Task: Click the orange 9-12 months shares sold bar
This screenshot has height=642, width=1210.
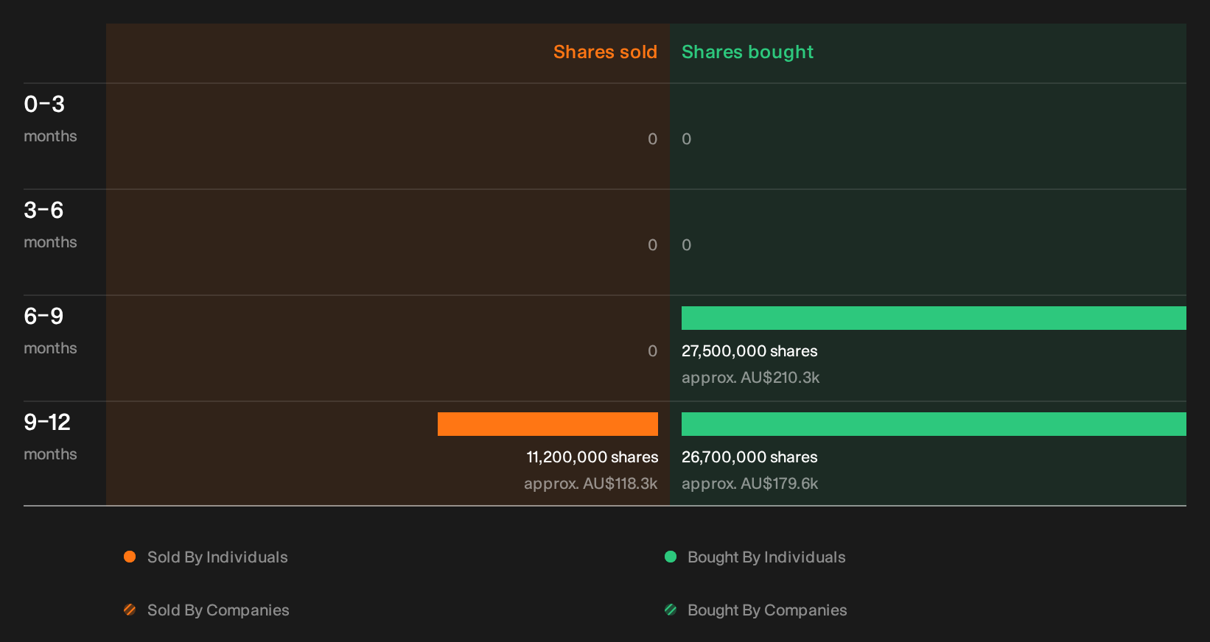Action: [x=548, y=424]
